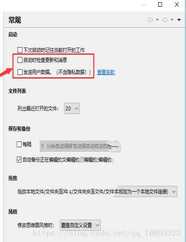Enable the 每隔 auto-save checkbox
Image resolution: width=186 pixels, height=242 pixels.
[19, 145]
